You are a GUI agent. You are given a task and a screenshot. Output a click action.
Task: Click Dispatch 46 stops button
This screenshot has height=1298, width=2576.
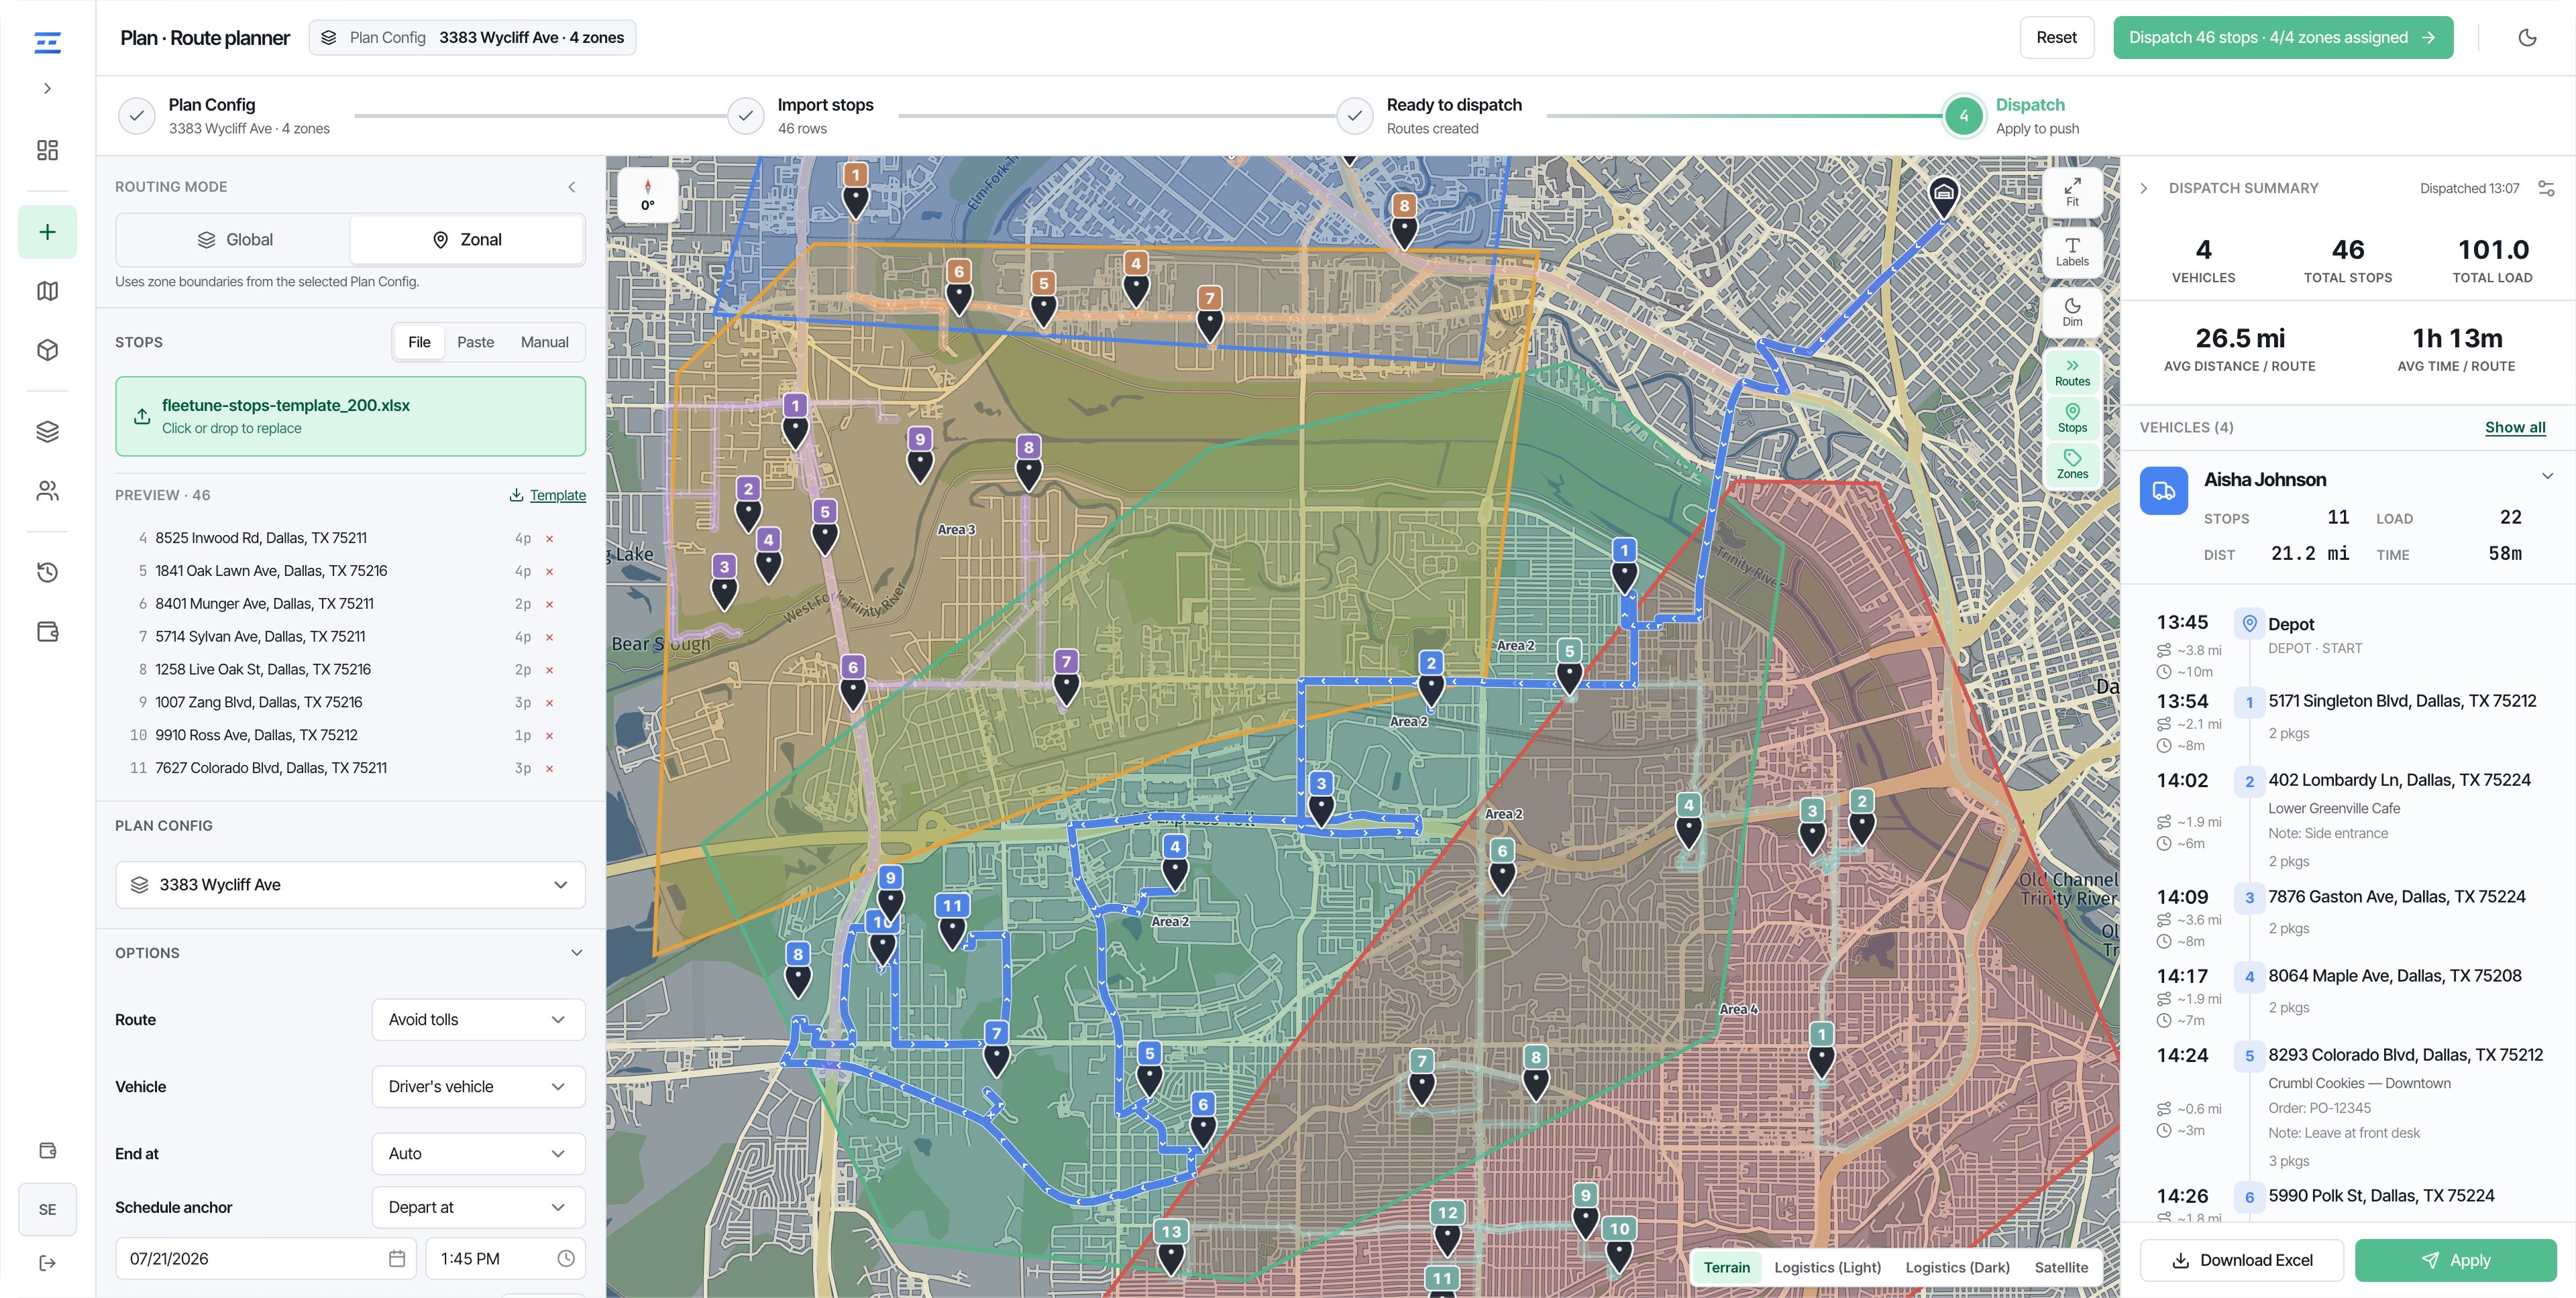[2282, 38]
